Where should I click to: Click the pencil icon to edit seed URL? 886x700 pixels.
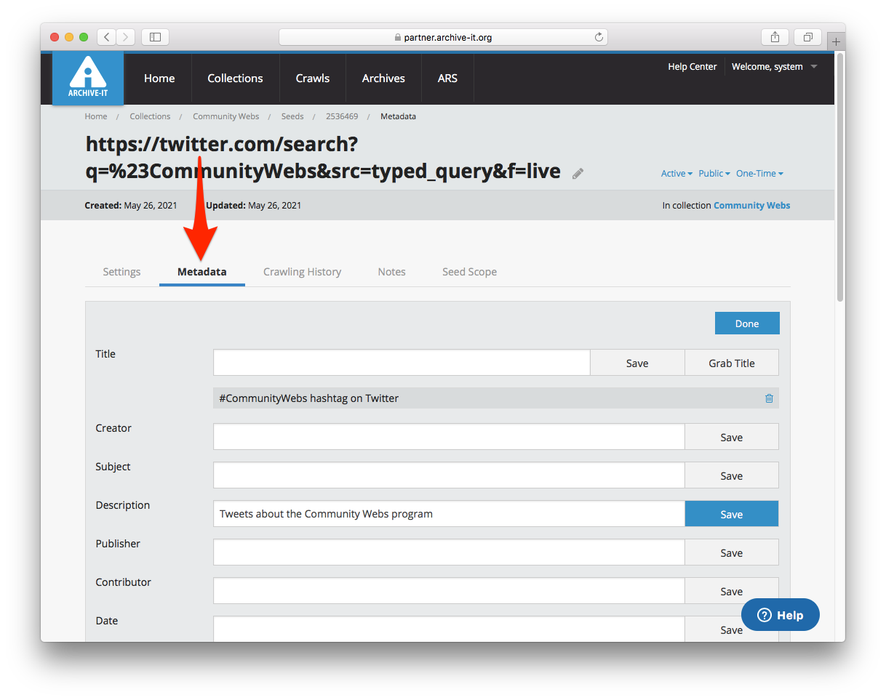(578, 173)
